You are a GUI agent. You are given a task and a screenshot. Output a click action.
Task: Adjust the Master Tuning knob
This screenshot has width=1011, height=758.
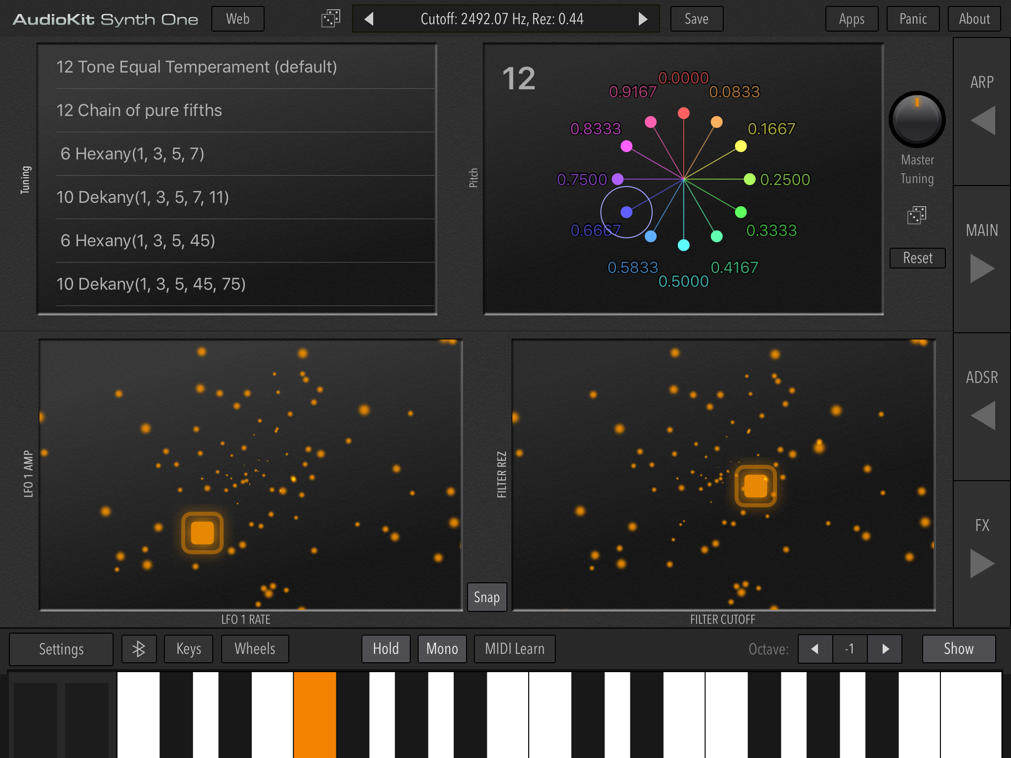[x=917, y=119]
